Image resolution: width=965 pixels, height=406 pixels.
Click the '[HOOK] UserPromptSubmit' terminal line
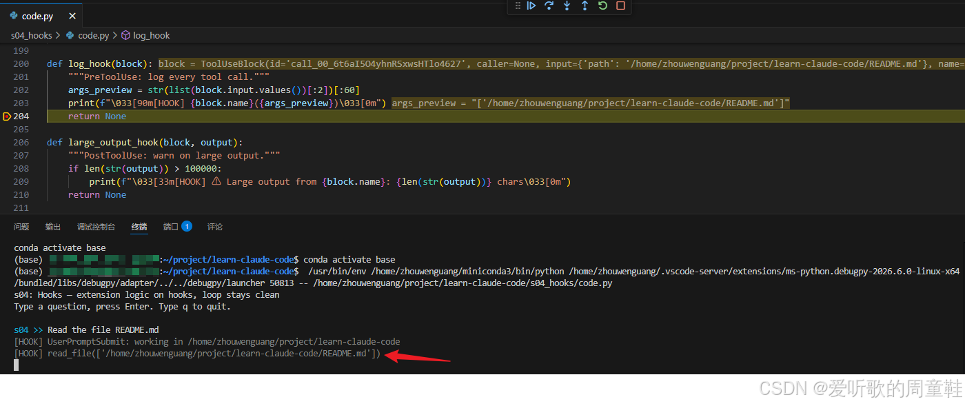coord(207,342)
